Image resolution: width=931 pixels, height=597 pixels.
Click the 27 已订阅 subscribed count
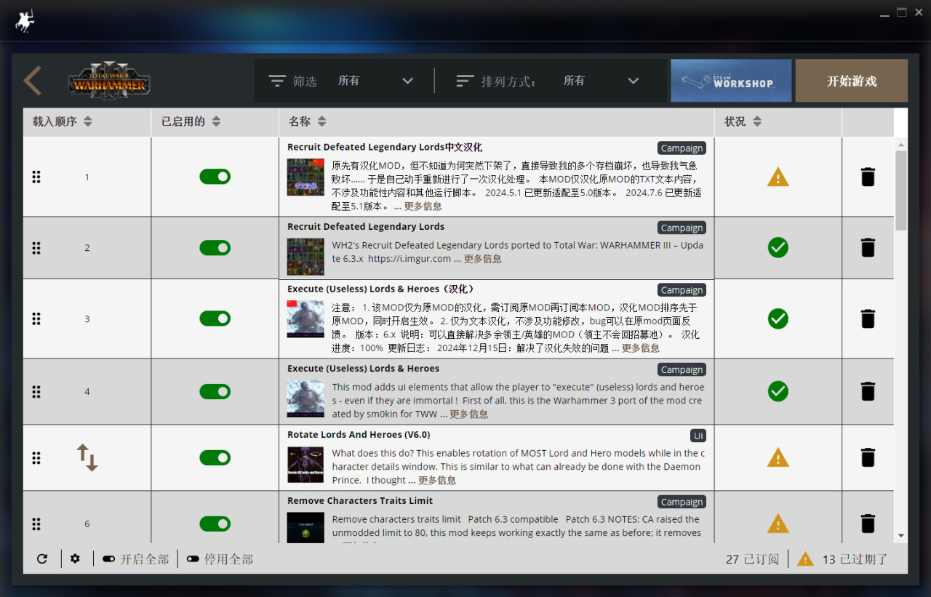point(752,559)
